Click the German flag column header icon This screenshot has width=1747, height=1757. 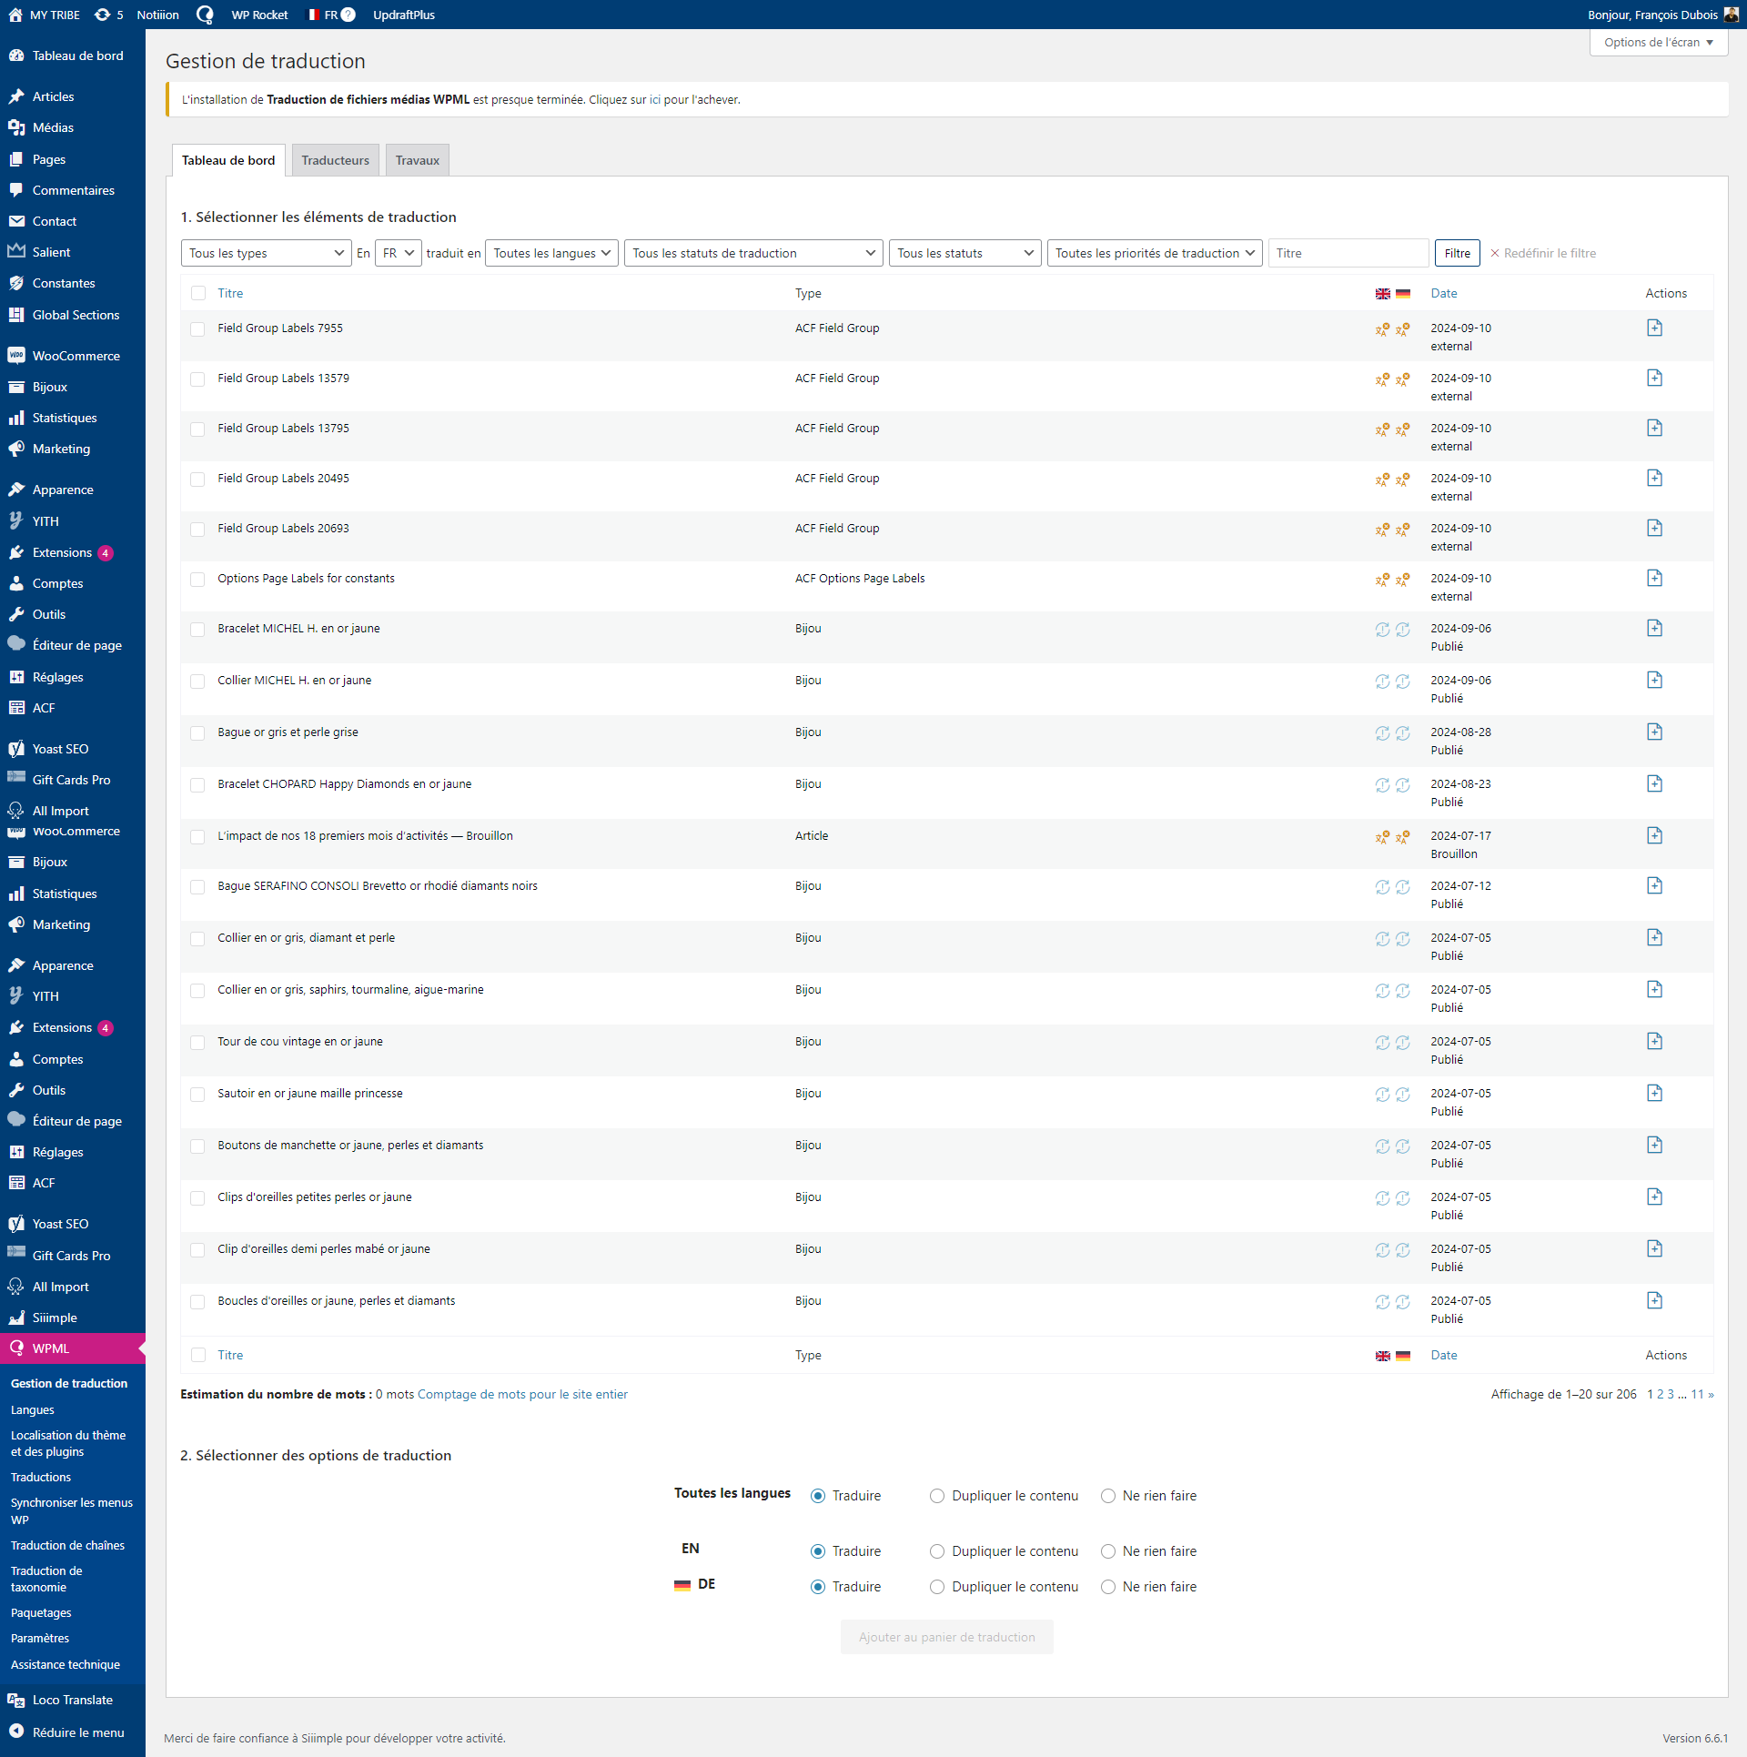1403,294
